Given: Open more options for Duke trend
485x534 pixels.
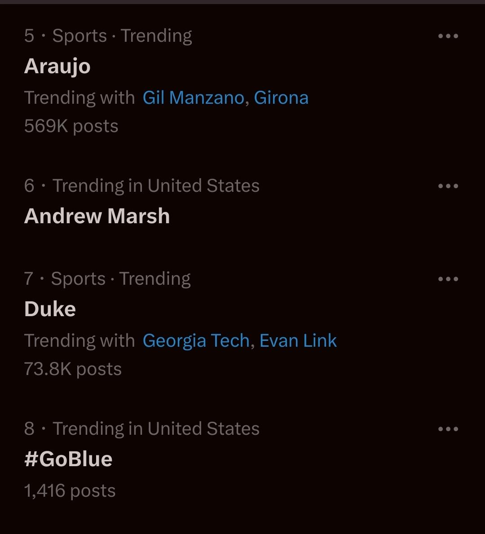Looking at the screenshot, I should coord(448,279).
